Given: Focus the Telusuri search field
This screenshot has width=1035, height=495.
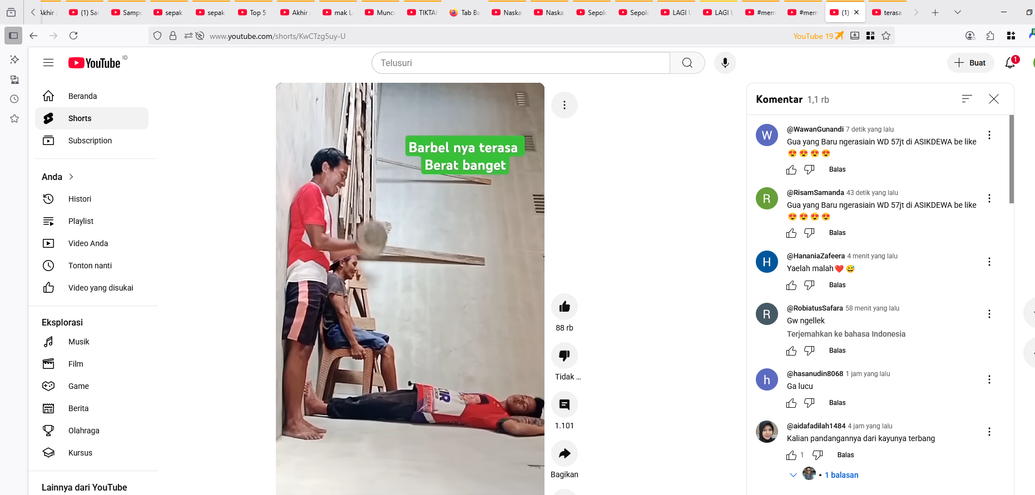Looking at the screenshot, I should pos(521,63).
